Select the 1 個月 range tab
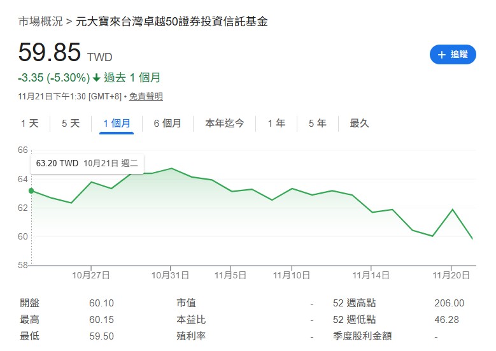496x351 pixels. click(117, 123)
